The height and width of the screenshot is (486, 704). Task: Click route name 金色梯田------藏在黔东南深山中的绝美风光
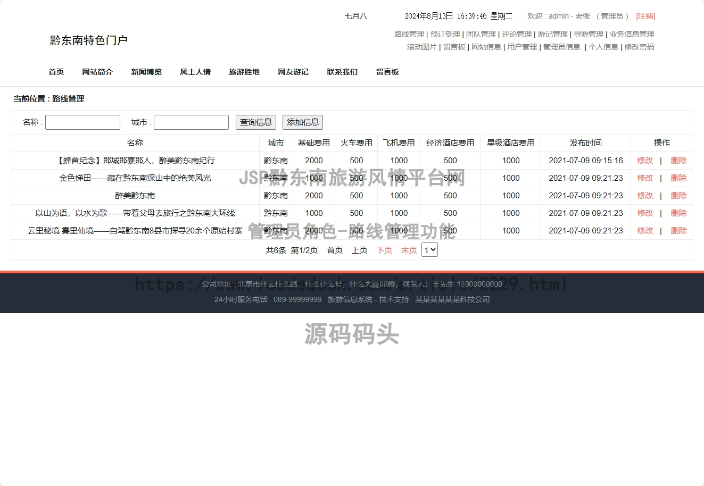[135, 178]
